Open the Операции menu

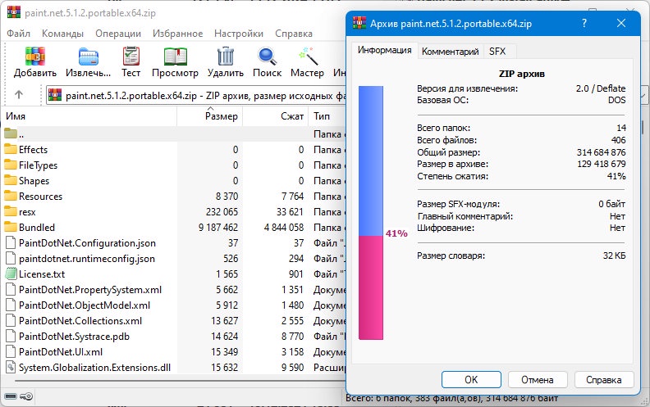click(x=118, y=34)
